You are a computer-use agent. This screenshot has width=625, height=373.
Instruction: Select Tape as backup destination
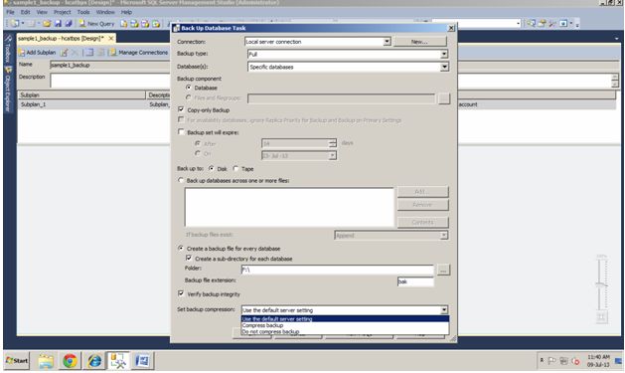point(235,168)
